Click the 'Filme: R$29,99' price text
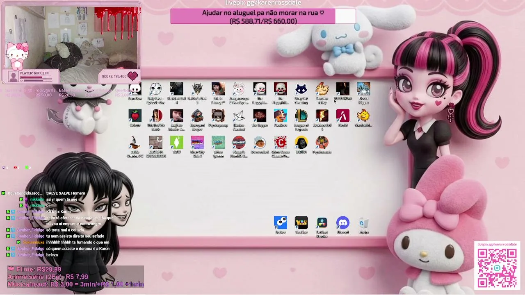Image resolution: width=525 pixels, height=295 pixels. pyautogui.click(x=35, y=269)
